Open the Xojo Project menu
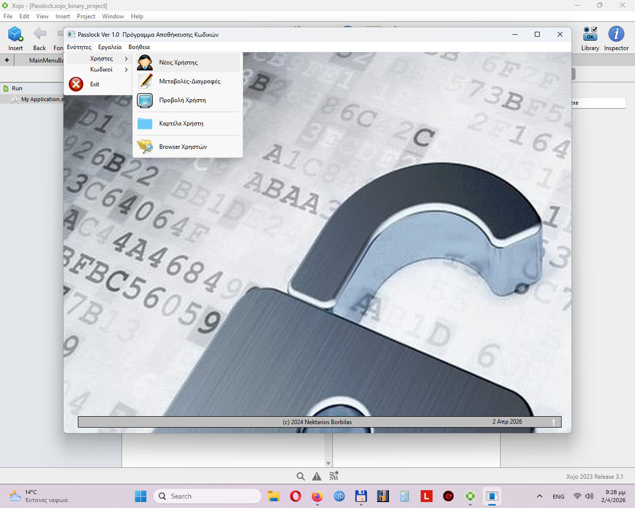The height and width of the screenshot is (508, 635). coord(86,16)
